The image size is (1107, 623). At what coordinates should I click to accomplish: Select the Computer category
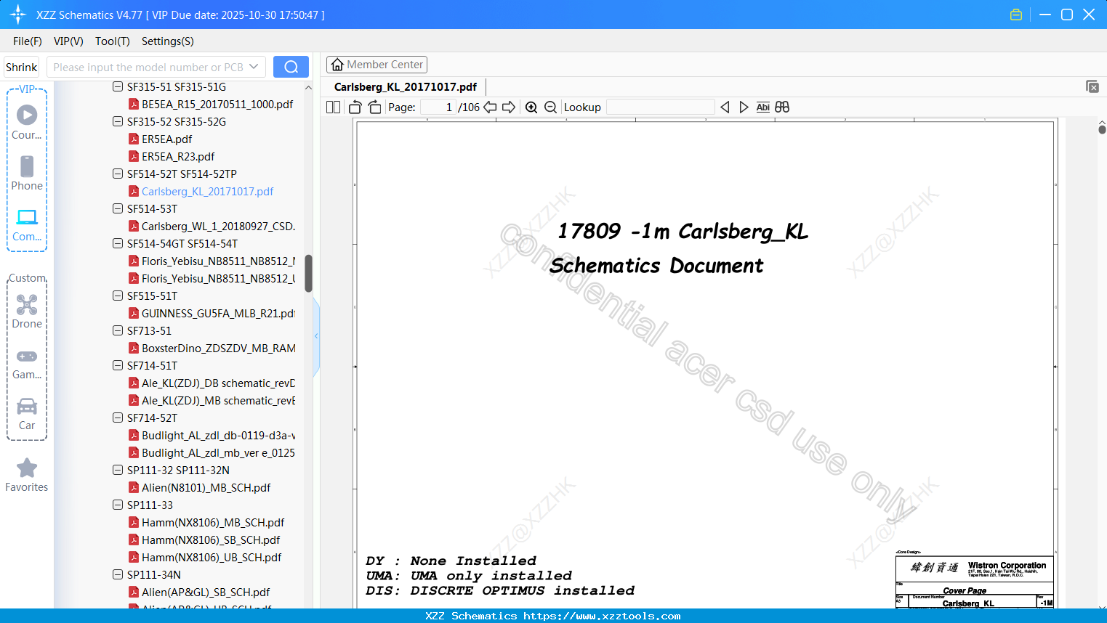[x=27, y=224]
